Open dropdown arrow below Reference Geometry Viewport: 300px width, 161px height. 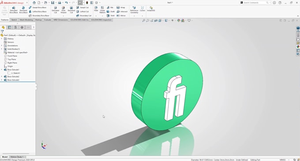click(134, 16)
